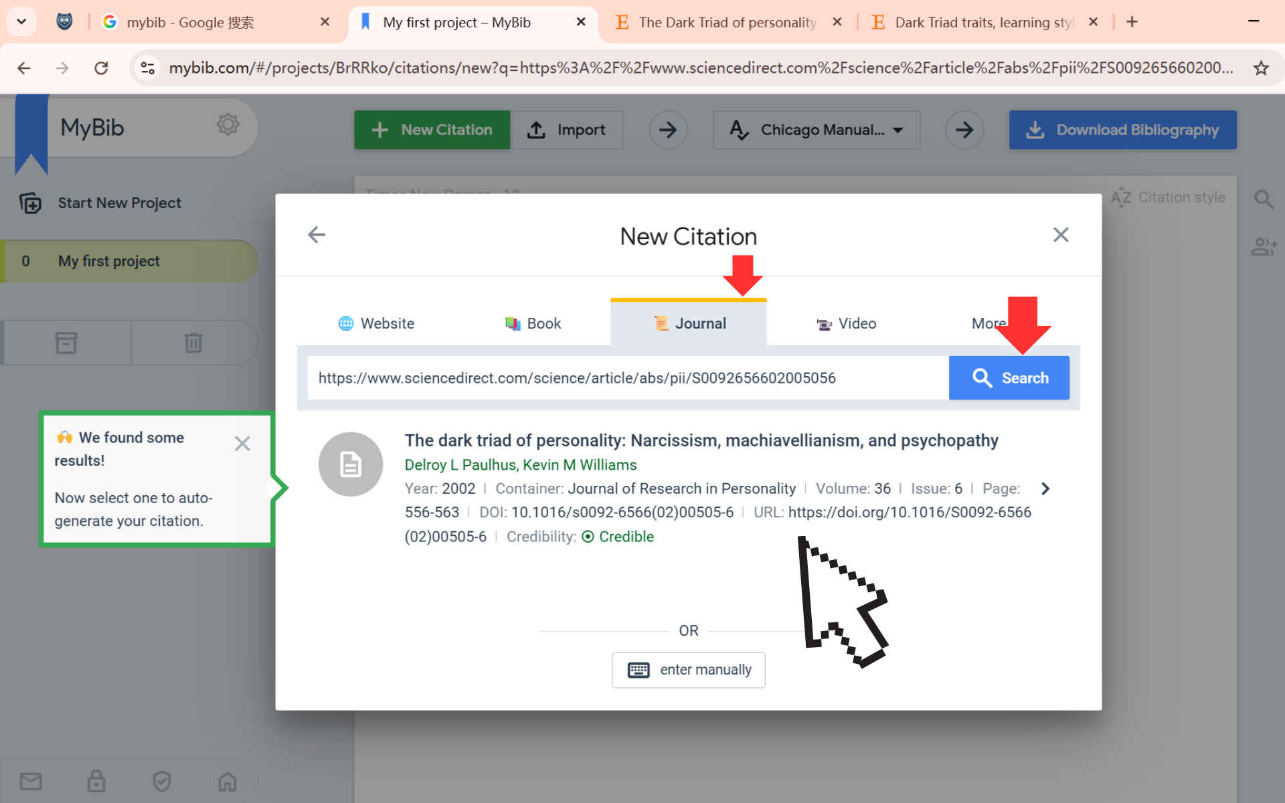The width and height of the screenshot is (1285, 803).
Task: Open the browser tab list dropdown arrow
Action: click(x=21, y=21)
